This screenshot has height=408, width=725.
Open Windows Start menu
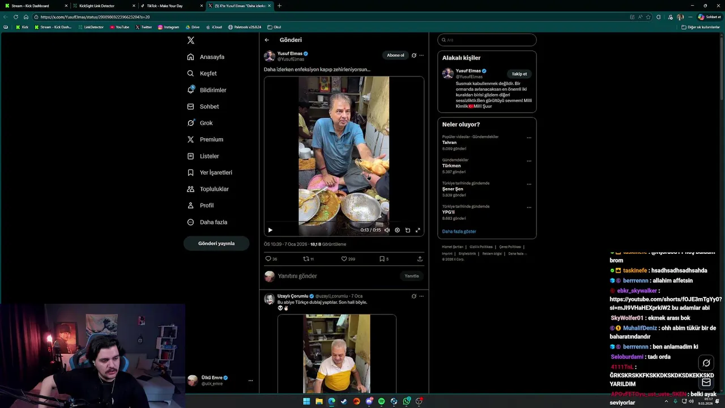[x=306, y=401]
